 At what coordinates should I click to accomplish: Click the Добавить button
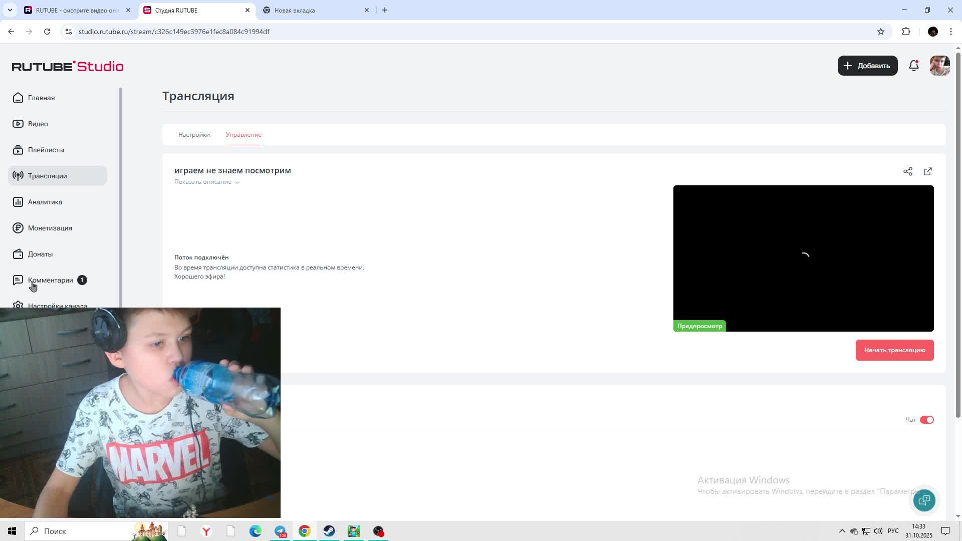867,66
